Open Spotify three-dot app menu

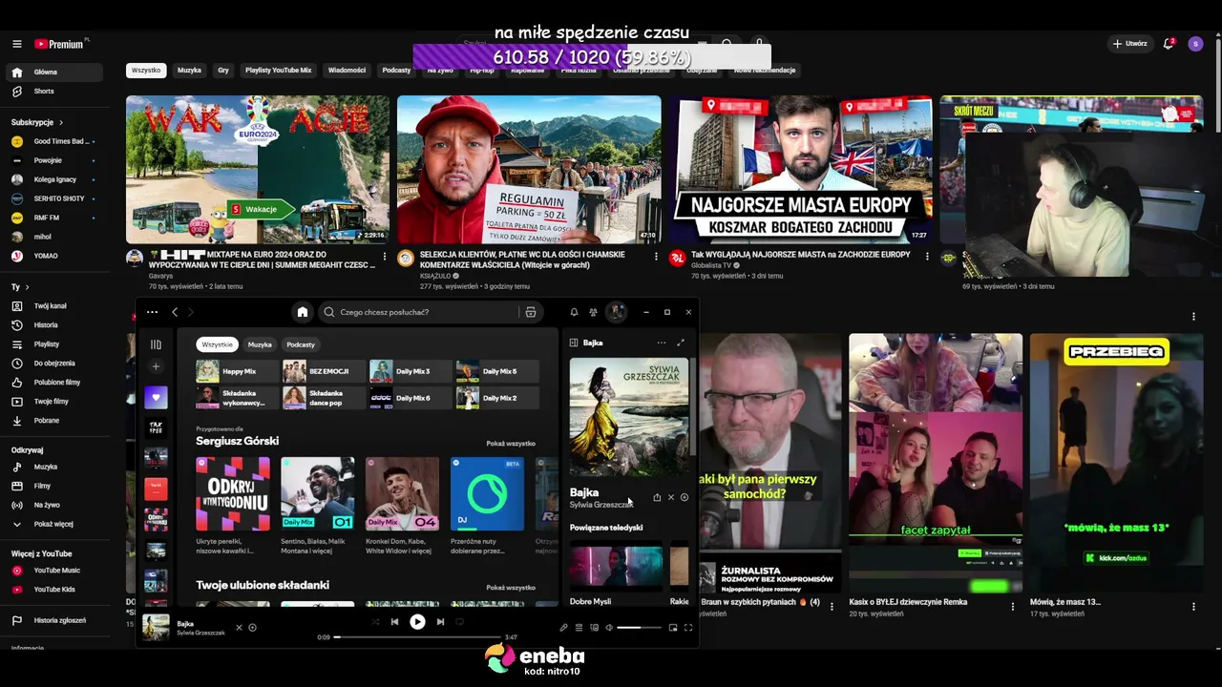[152, 312]
